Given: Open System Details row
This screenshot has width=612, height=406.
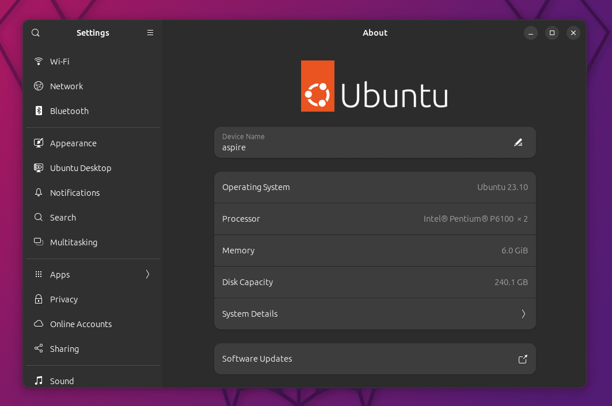Looking at the screenshot, I should coord(375,314).
